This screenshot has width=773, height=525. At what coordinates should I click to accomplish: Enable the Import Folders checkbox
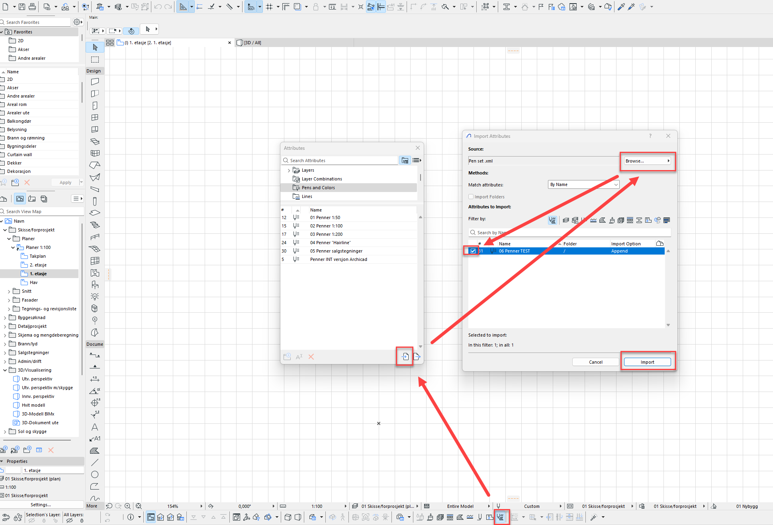click(471, 197)
